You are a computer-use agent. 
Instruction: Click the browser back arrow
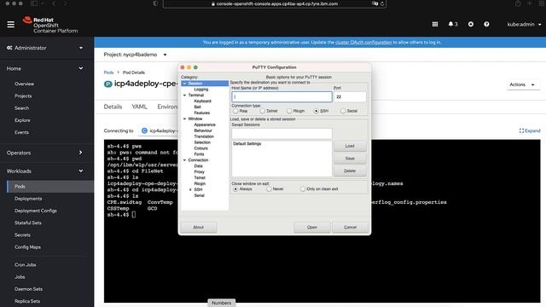tap(54, 3)
